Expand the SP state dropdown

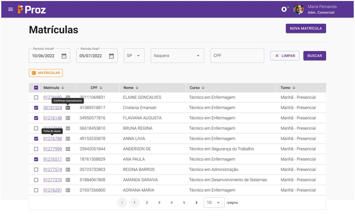(x=134, y=56)
